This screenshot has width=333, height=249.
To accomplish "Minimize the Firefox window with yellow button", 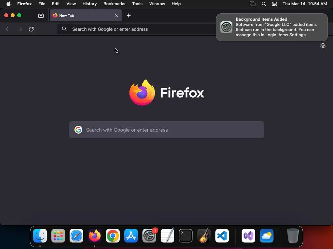I will coord(13,15).
